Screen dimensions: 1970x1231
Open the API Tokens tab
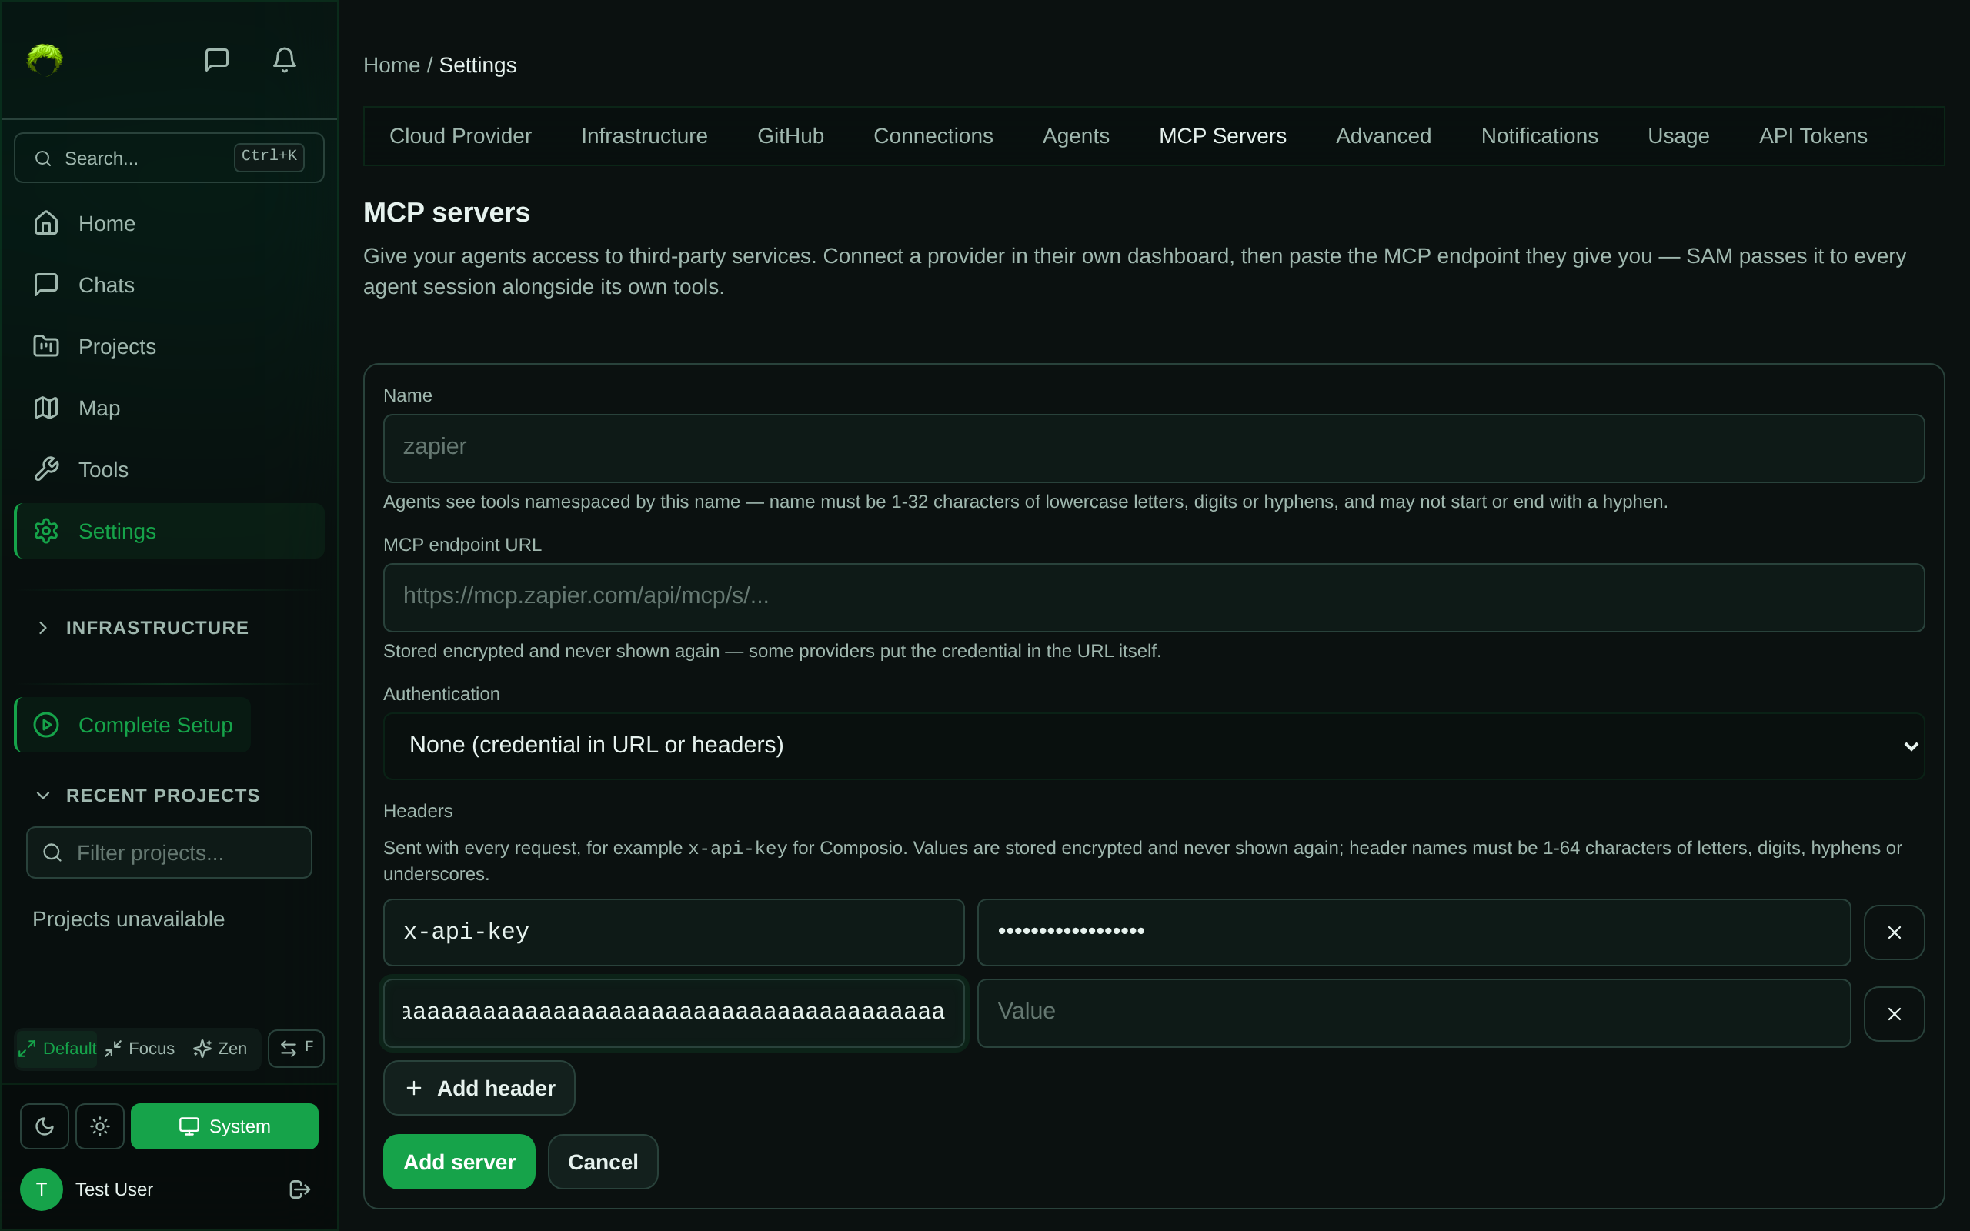tap(1813, 136)
